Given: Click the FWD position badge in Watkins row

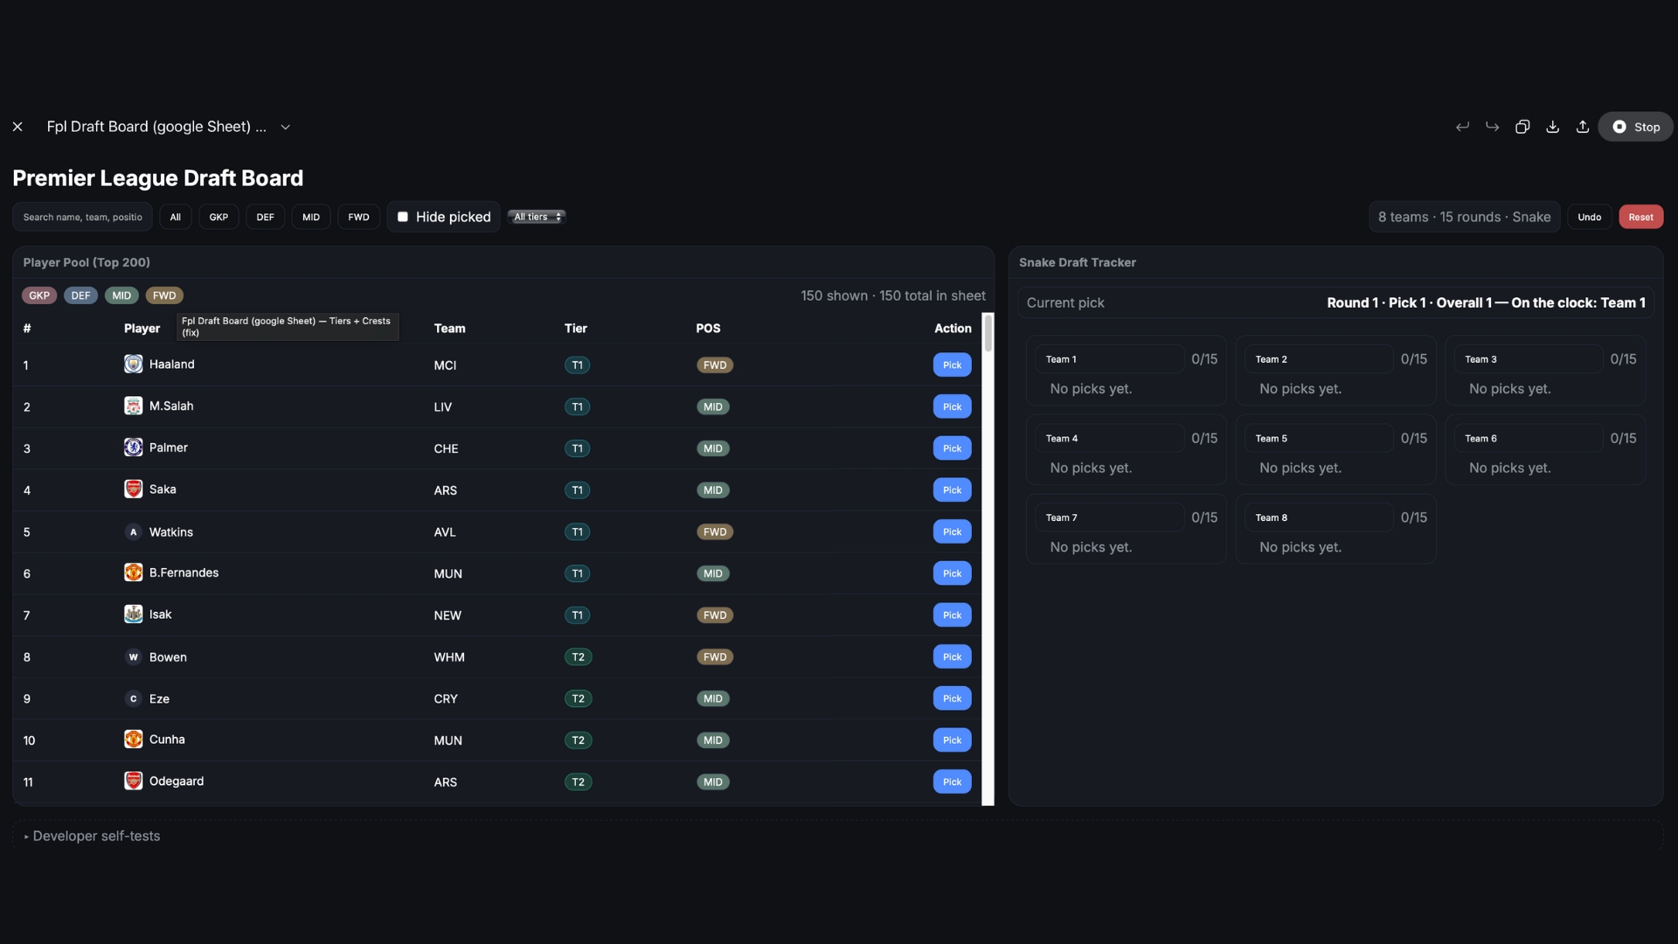Looking at the screenshot, I should coord(715,532).
